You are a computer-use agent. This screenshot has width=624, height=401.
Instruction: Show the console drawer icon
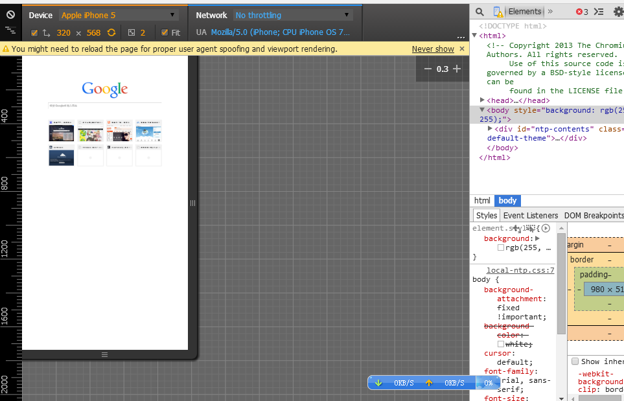coord(599,12)
